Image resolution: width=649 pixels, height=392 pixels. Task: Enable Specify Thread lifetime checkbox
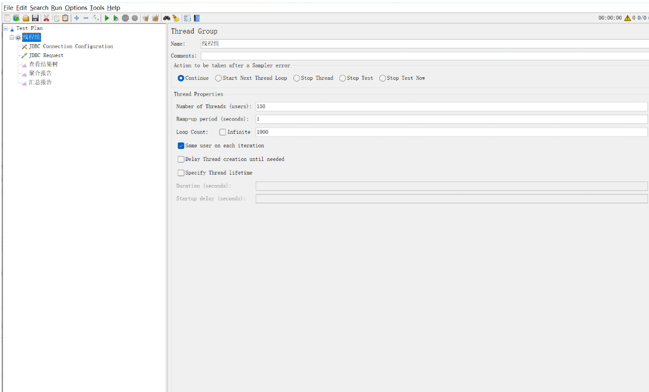coord(181,173)
